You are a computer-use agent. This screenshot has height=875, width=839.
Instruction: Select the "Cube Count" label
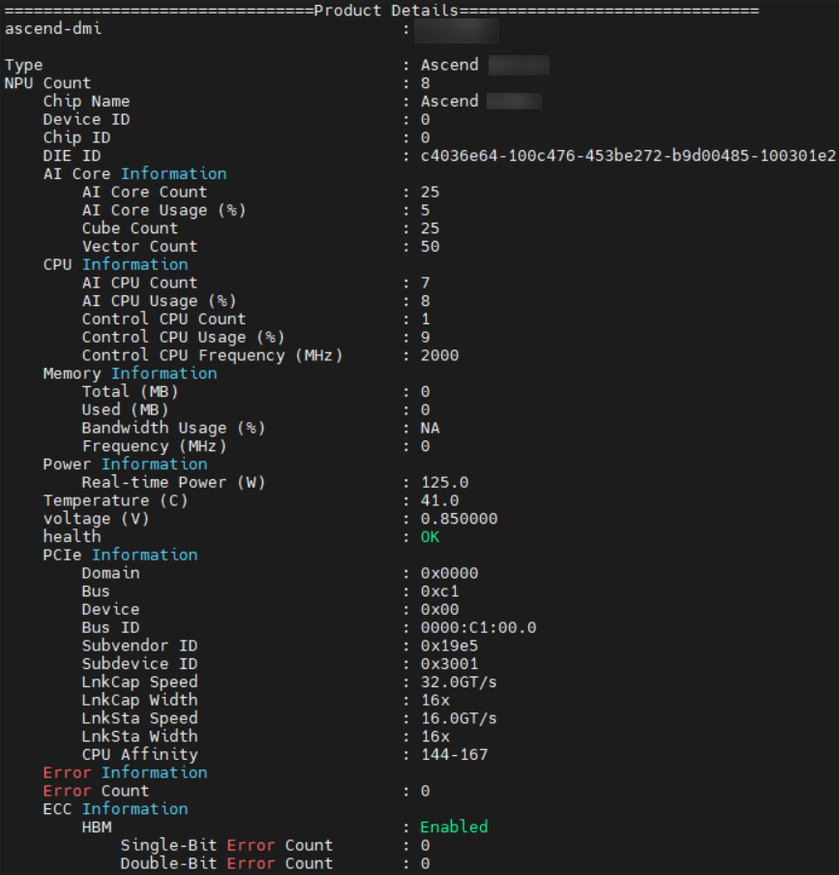pos(130,228)
